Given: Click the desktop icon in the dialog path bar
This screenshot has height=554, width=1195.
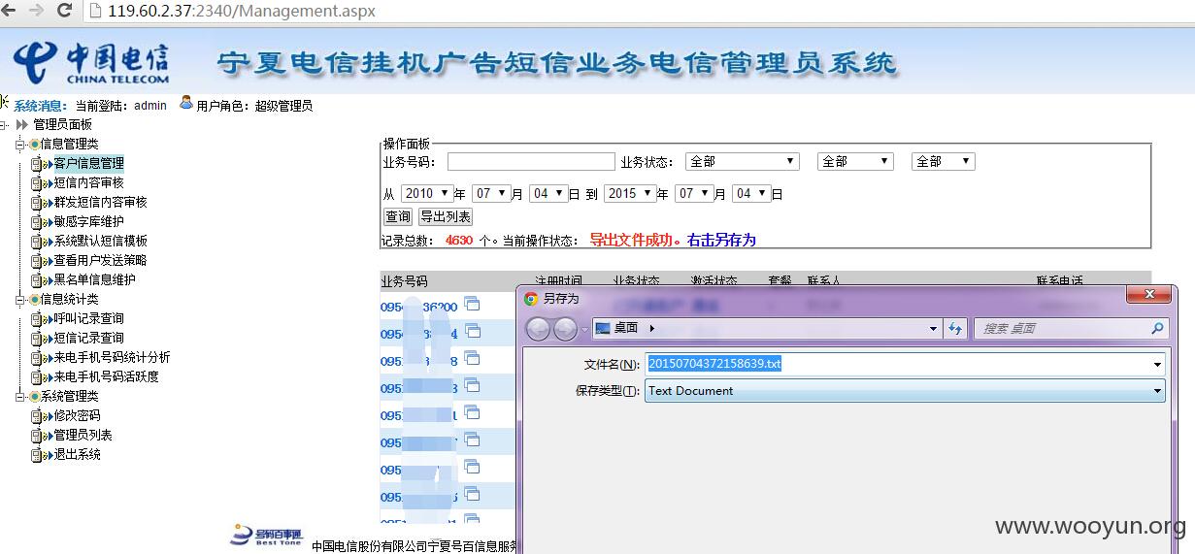Looking at the screenshot, I should (x=602, y=328).
